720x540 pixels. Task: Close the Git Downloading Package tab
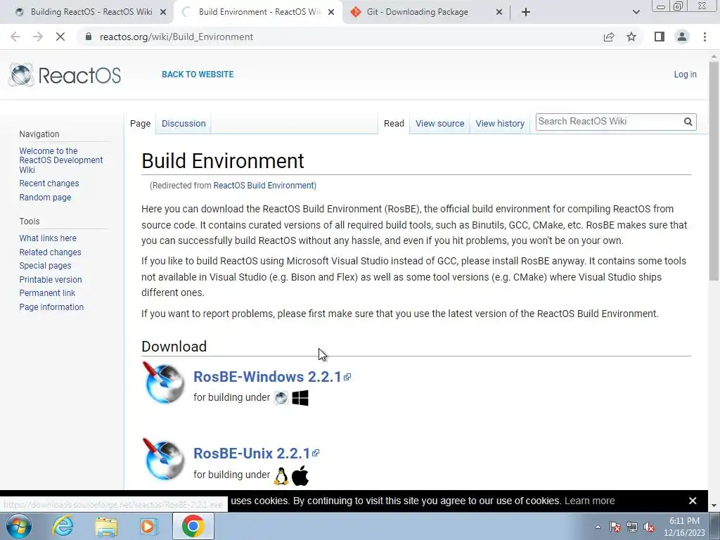tap(499, 12)
